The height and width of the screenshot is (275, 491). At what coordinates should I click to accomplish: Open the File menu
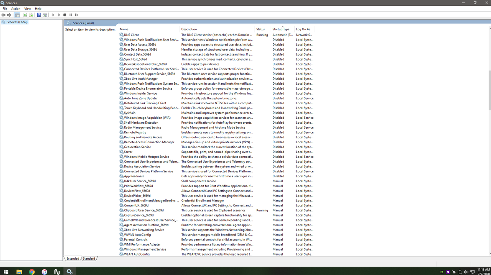pos(5,8)
